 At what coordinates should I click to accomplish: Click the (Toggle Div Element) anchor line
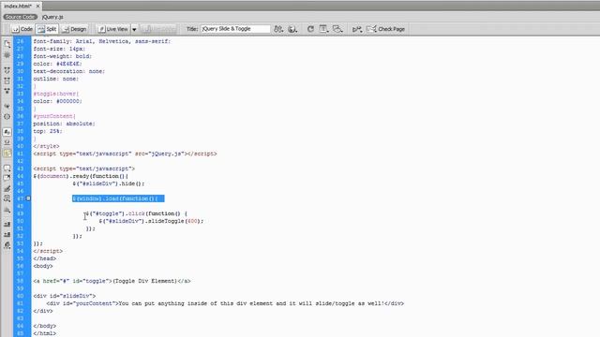[x=112, y=281]
